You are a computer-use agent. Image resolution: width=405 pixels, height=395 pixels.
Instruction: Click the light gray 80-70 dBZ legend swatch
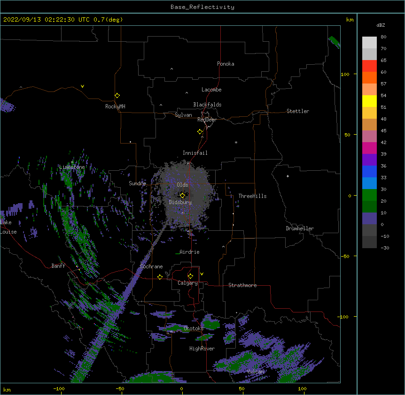pyautogui.click(x=369, y=42)
